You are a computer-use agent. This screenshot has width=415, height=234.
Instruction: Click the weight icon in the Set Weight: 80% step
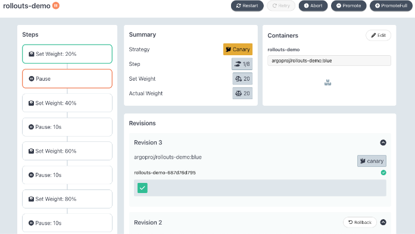(31, 199)
